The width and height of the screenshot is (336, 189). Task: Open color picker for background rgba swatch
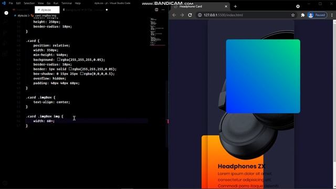tap(59, 59)
